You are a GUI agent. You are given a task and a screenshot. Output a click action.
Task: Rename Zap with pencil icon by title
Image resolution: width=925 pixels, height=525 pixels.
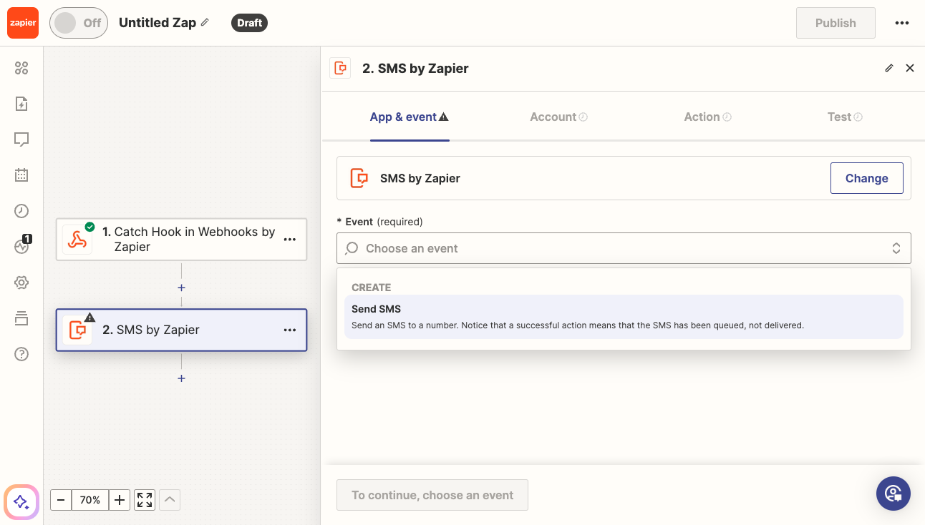tap(205, 22)
